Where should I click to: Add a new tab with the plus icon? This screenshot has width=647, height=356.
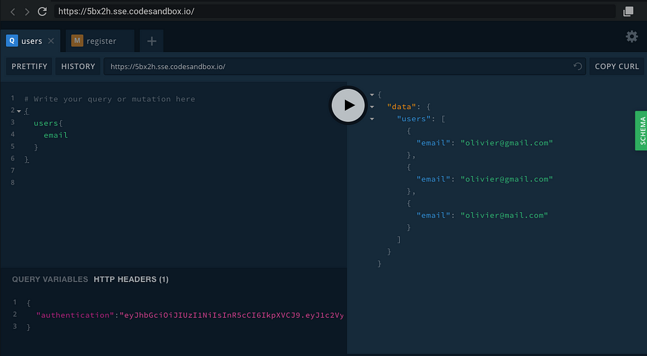(152, 41)
